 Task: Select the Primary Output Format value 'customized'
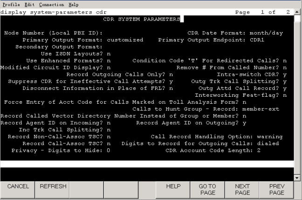click(125, 40)
